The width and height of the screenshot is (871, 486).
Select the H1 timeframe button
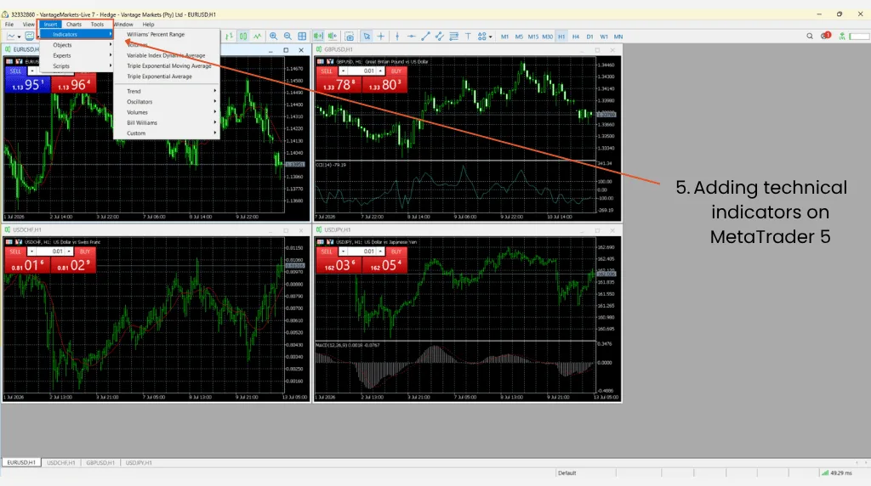561,37
